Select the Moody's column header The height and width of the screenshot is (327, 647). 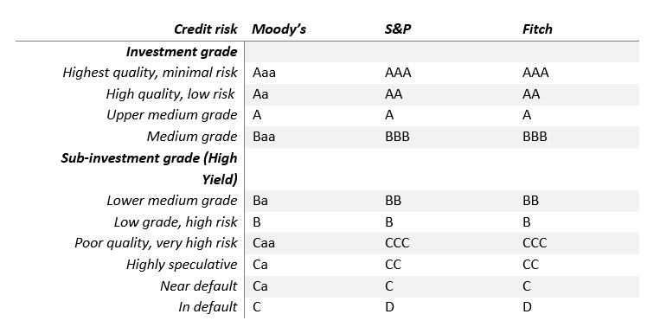(x=279, y=29)
